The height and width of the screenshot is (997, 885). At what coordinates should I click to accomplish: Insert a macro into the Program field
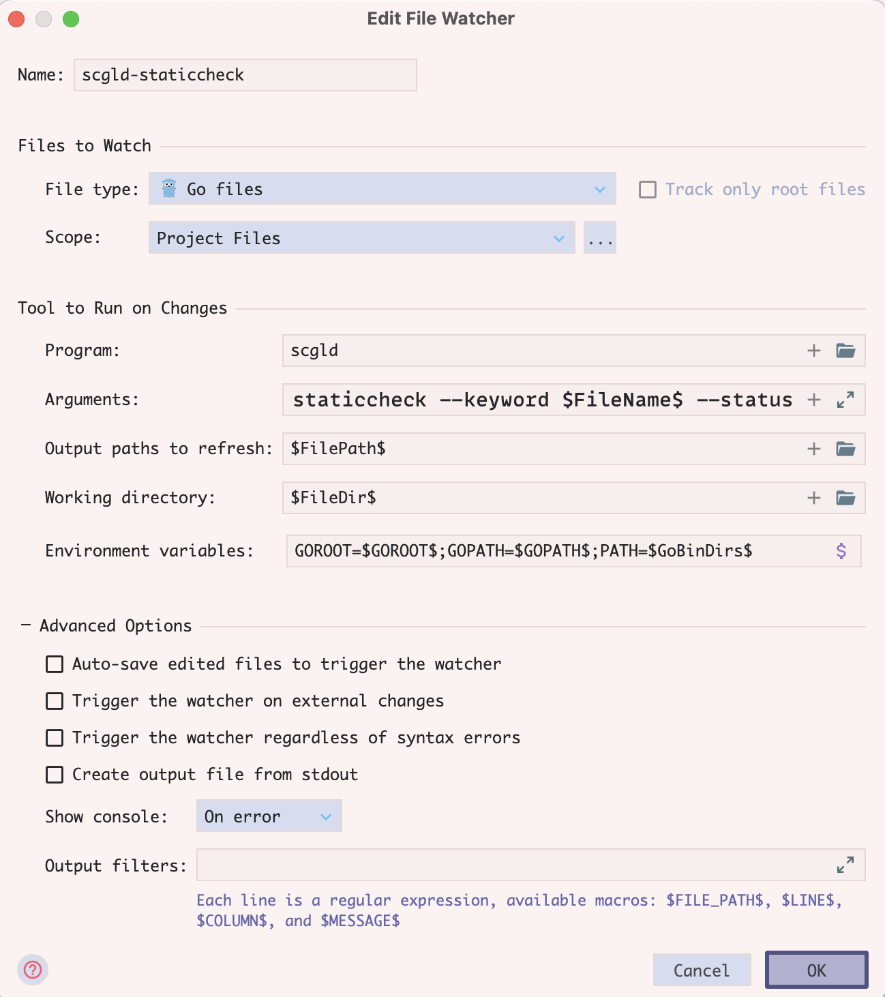click(x=813, y=351)
